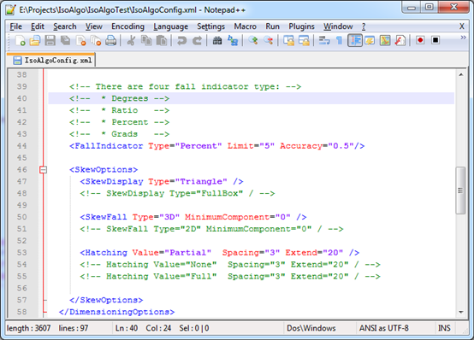Click the length : 3607 status text

click(29, 328)
